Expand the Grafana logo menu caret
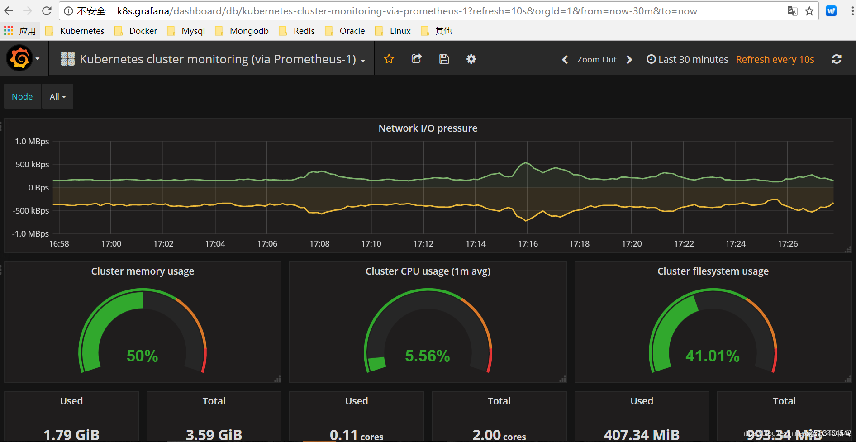This screenshot has width=856, height=442. [38, 59]
